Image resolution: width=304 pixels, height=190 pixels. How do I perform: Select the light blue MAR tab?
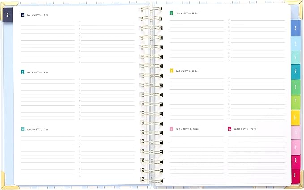pyautogui.click(x=295, y=43)
